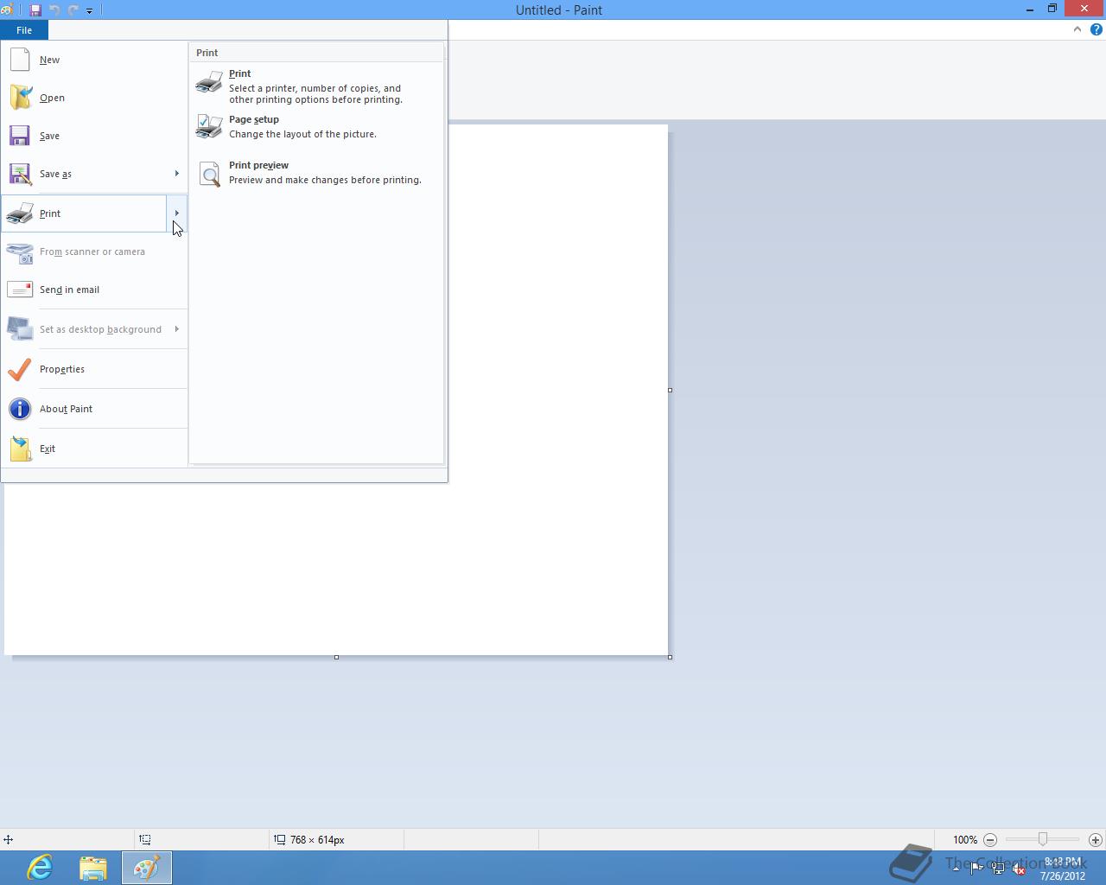Choose Properties menu entry
Screen dimensions: 1106x885
[x=94, y=369]
